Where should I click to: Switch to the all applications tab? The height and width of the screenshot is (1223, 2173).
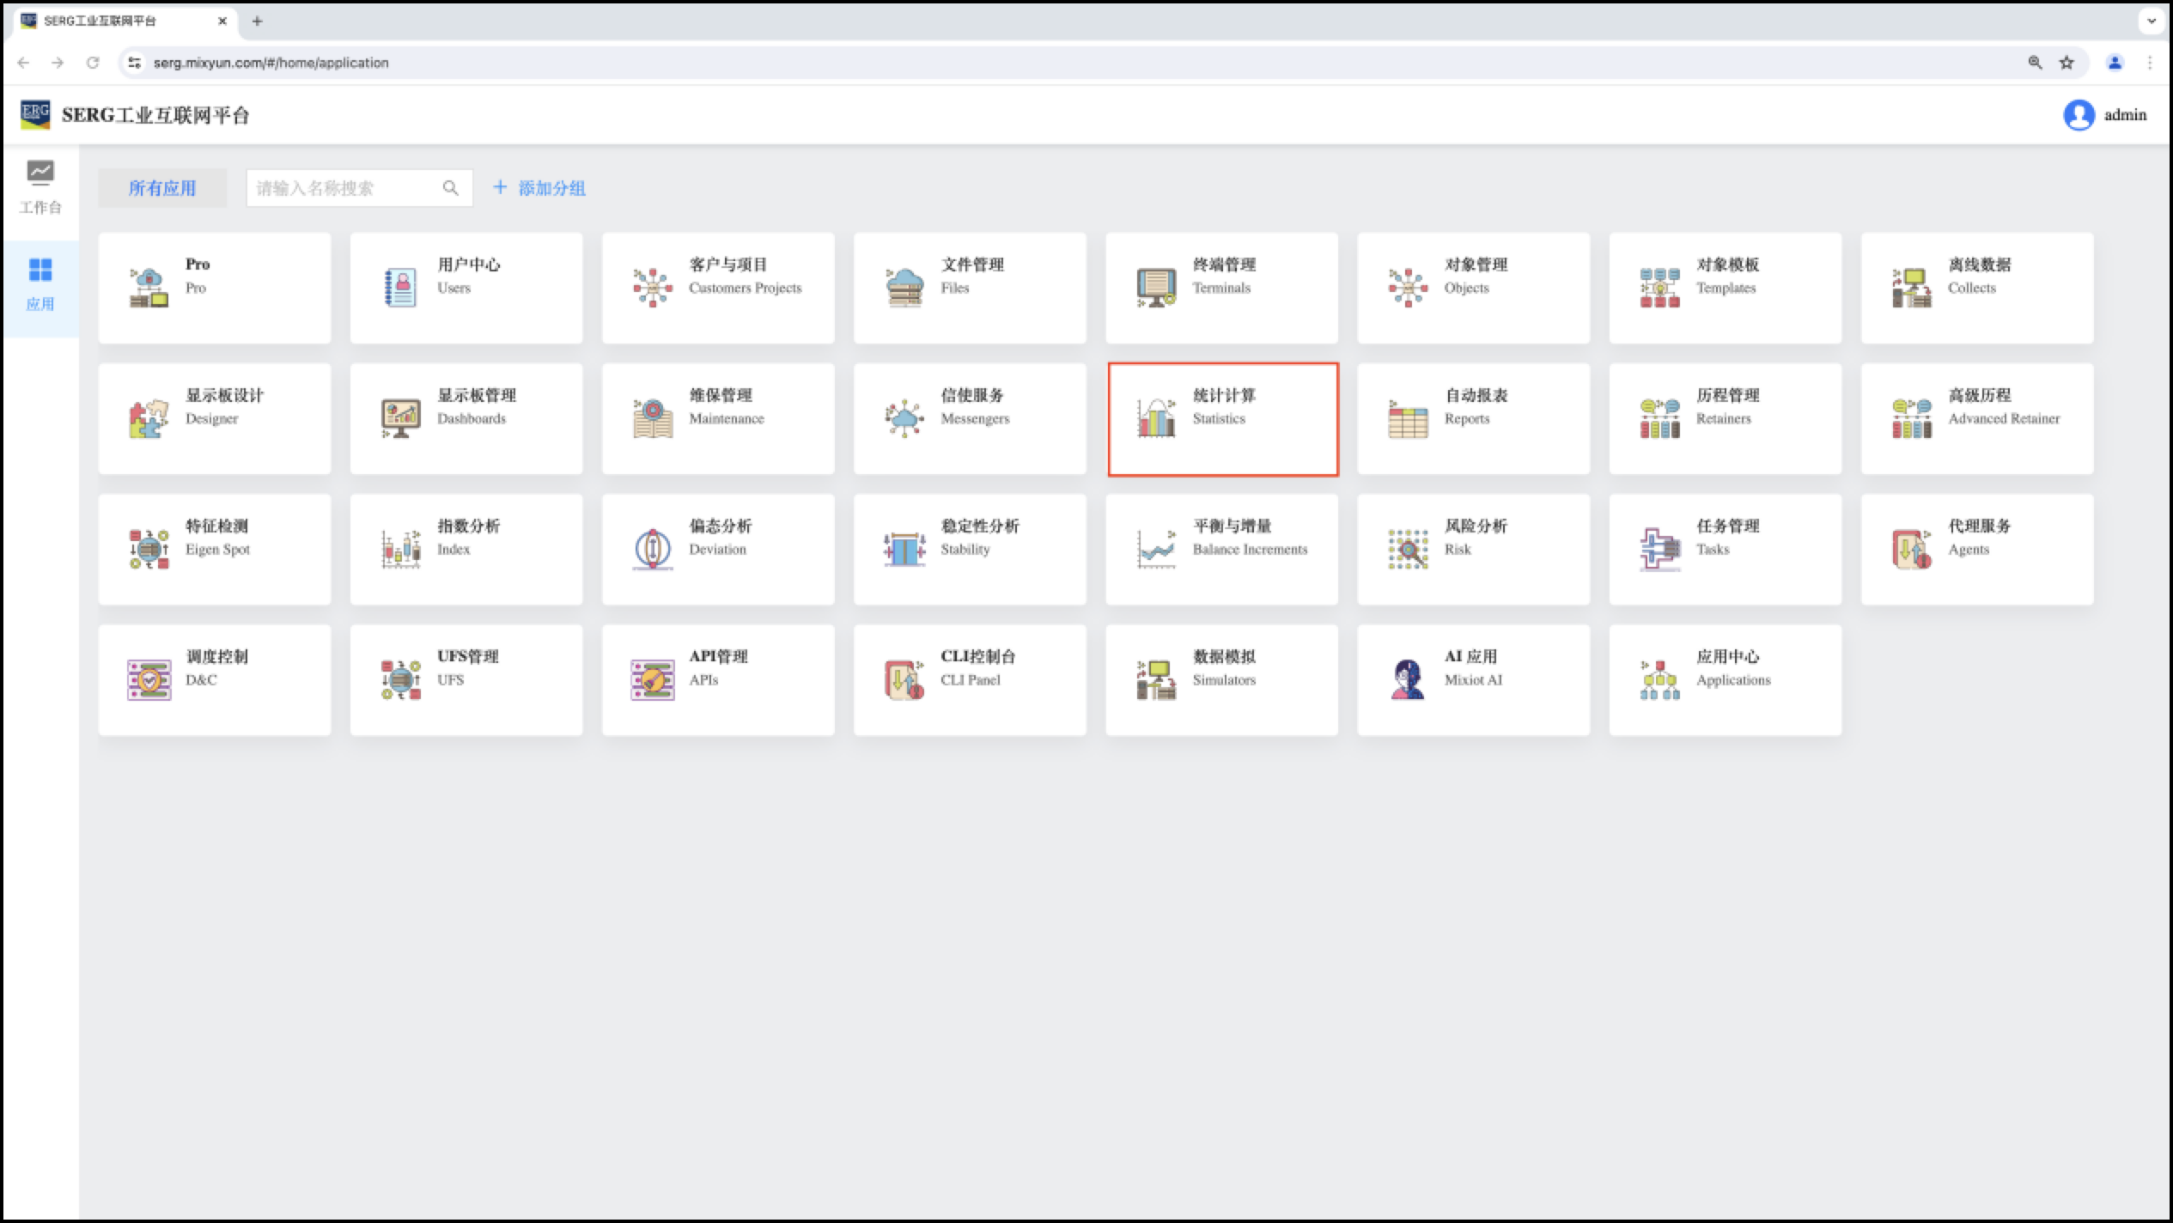coord(162,188)
